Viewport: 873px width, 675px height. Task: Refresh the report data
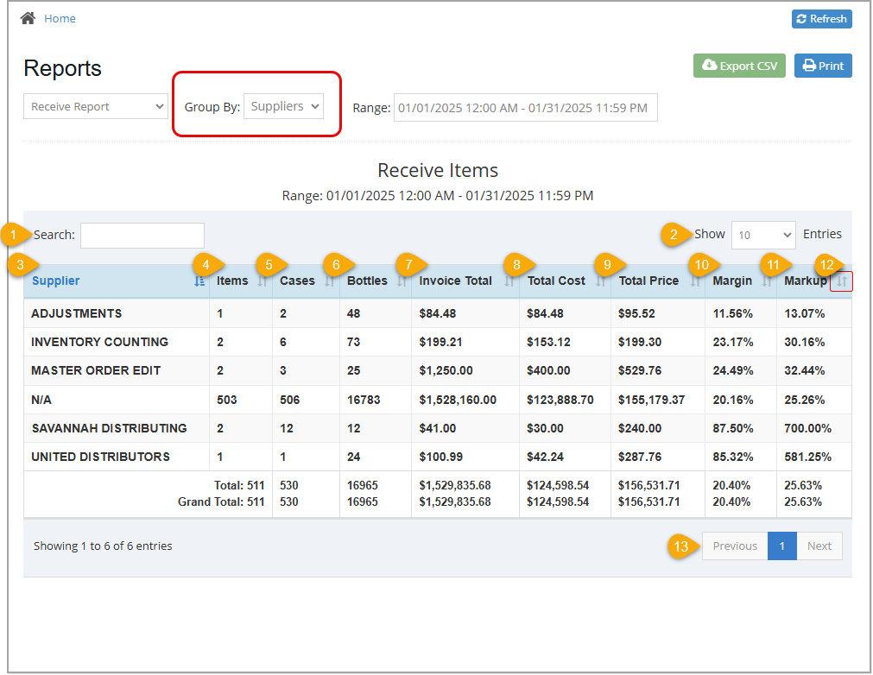click(x=821, y=18)
